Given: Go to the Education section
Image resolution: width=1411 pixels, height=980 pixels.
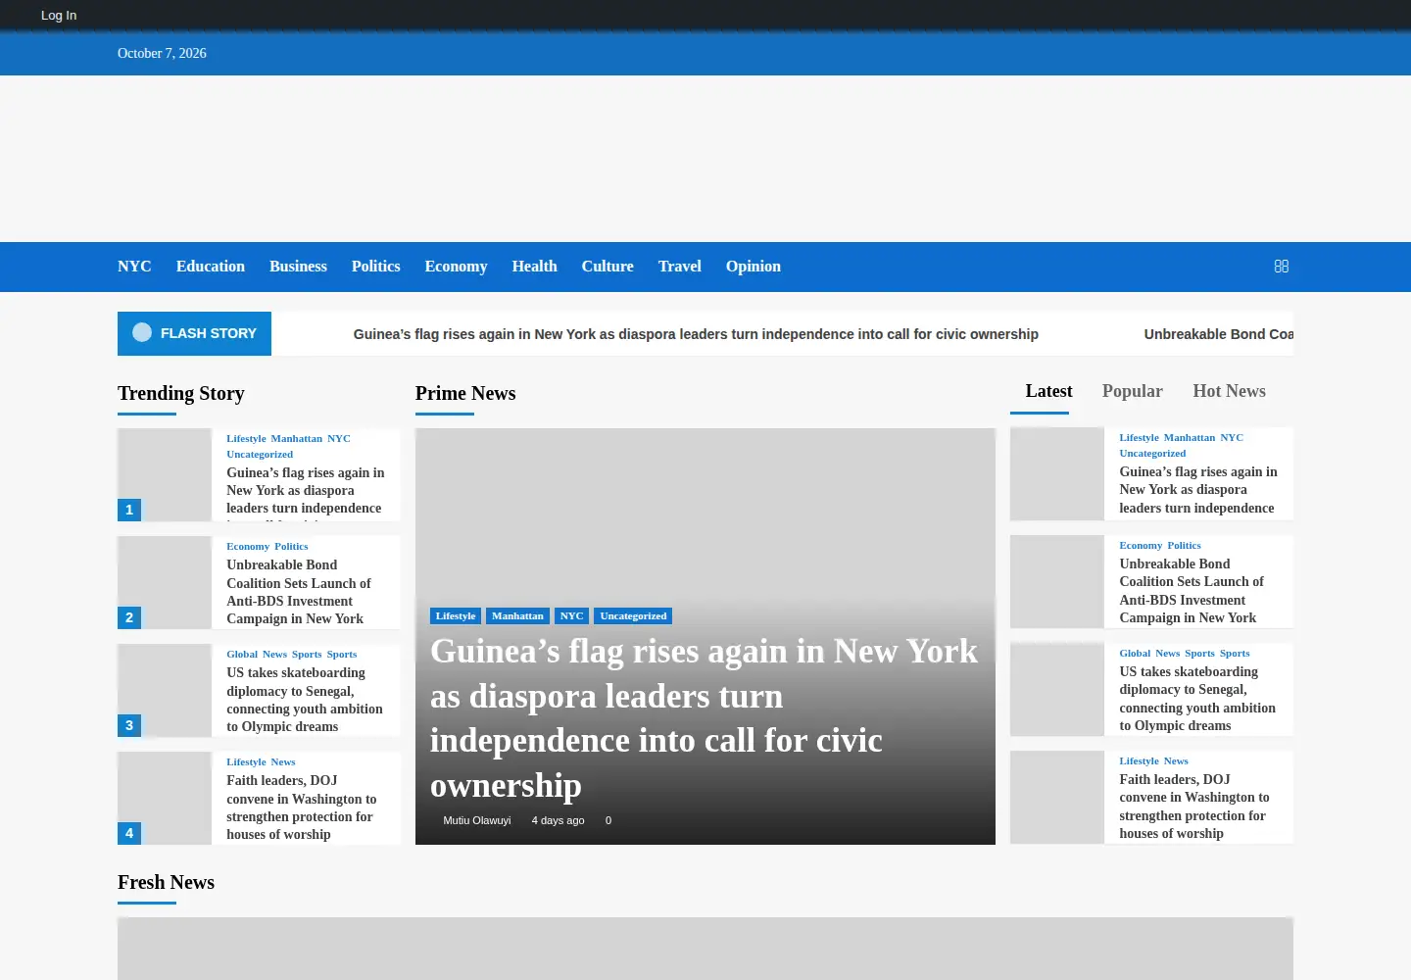Looking at the screenshot, I should click(x=211, y=267).
